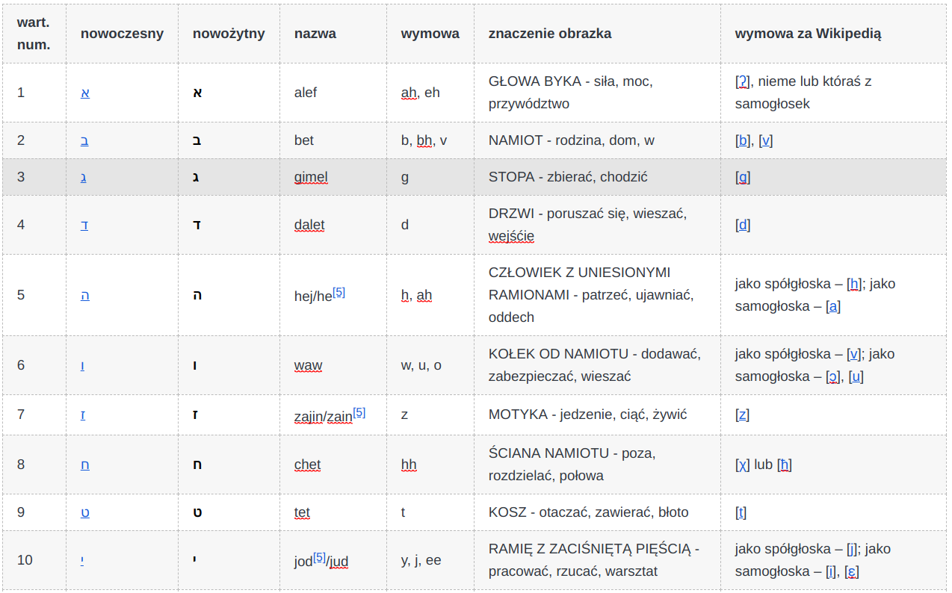Click the IPA [h] link in row 5

[x=856, y=284]
